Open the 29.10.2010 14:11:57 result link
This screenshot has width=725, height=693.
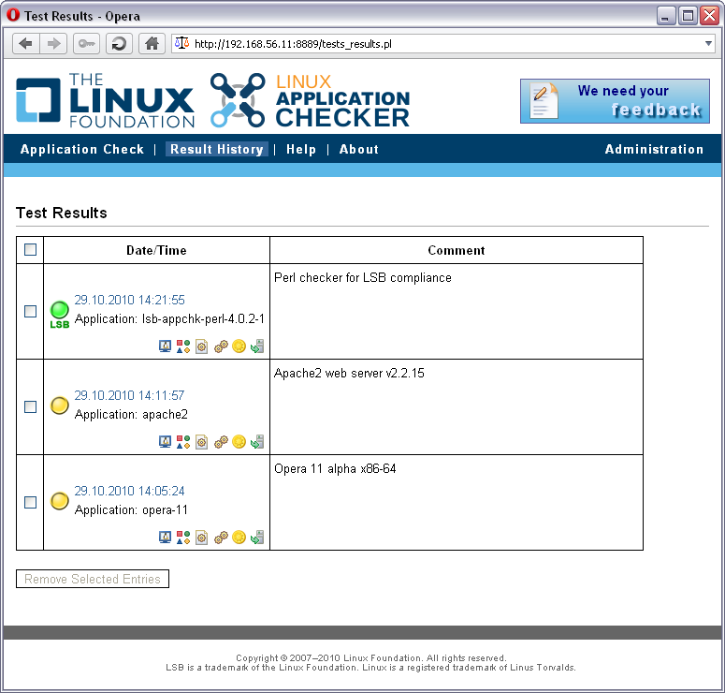tap(129, 395)
